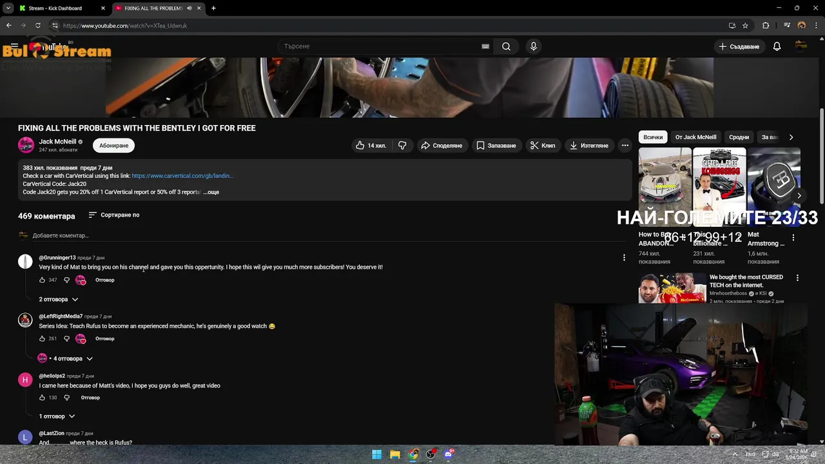Image resolution: width=825 pixels, height=464 pixels.
Task: Reply to @LeftRightMedia7 comment
Action: click(105, 338)
